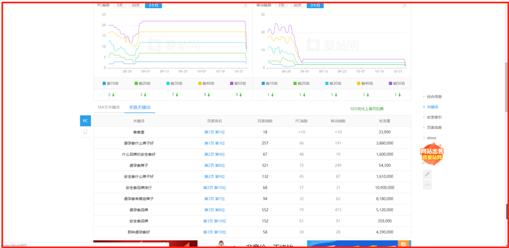Select the 7天 range for the mobile trend
509x248 pixels.
tap(282, 5)
